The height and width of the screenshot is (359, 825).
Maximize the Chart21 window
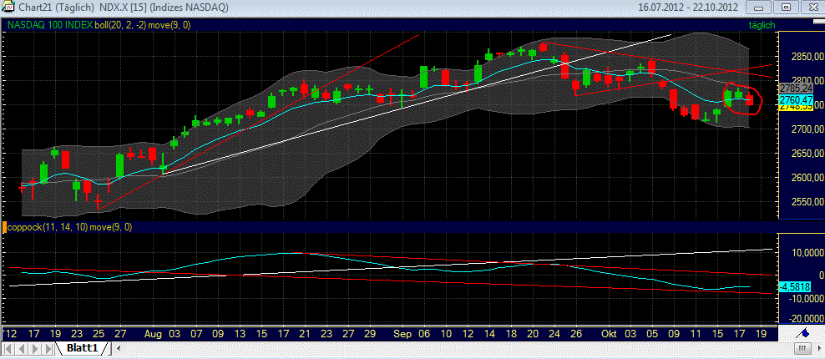point(786,8)
